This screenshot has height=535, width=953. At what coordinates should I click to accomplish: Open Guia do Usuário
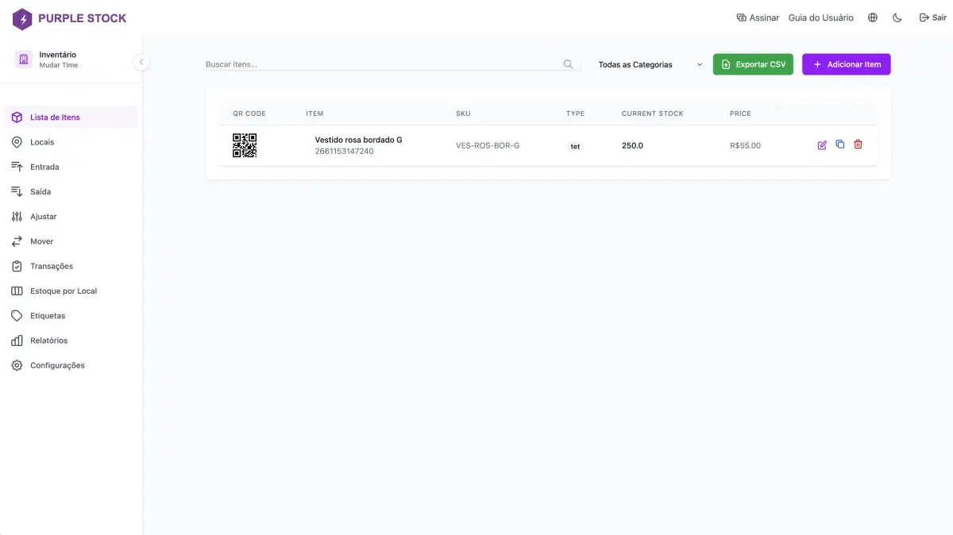point(820,17)
